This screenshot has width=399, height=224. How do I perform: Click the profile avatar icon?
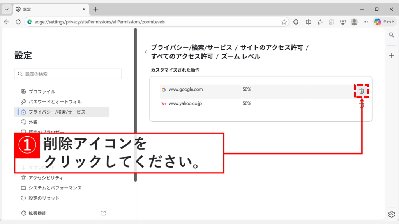tap(354, 22)
